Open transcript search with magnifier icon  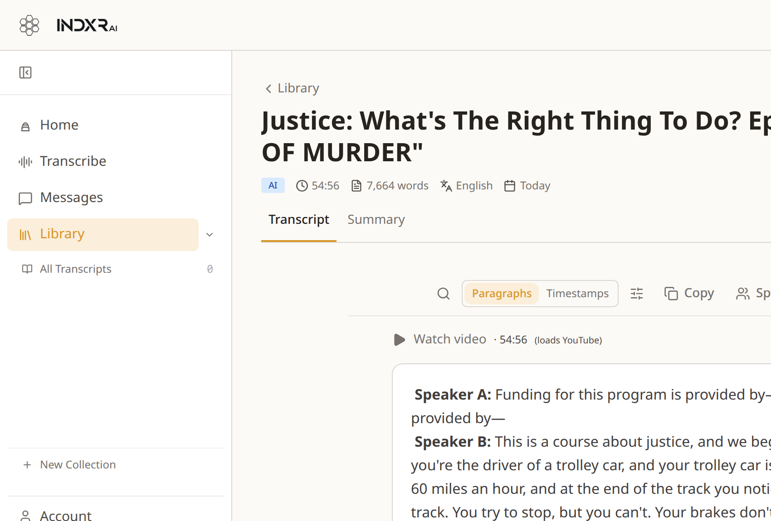tap(444, 294)
